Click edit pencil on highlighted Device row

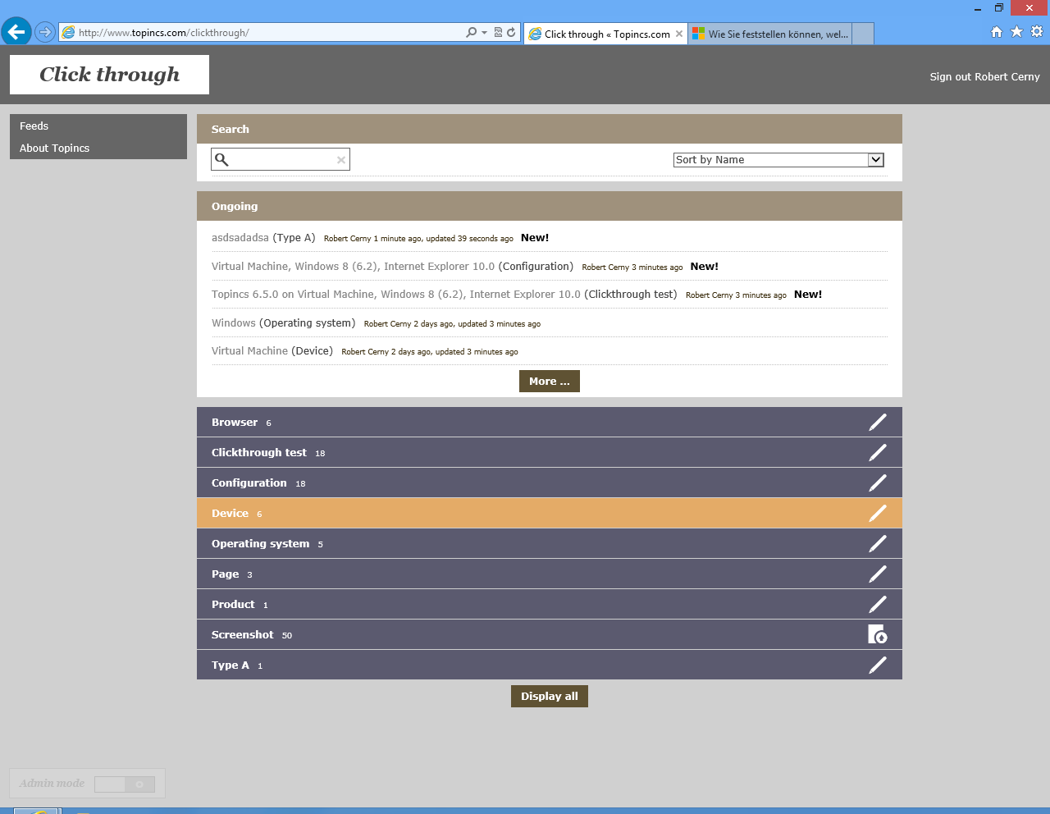coord(877,514)
